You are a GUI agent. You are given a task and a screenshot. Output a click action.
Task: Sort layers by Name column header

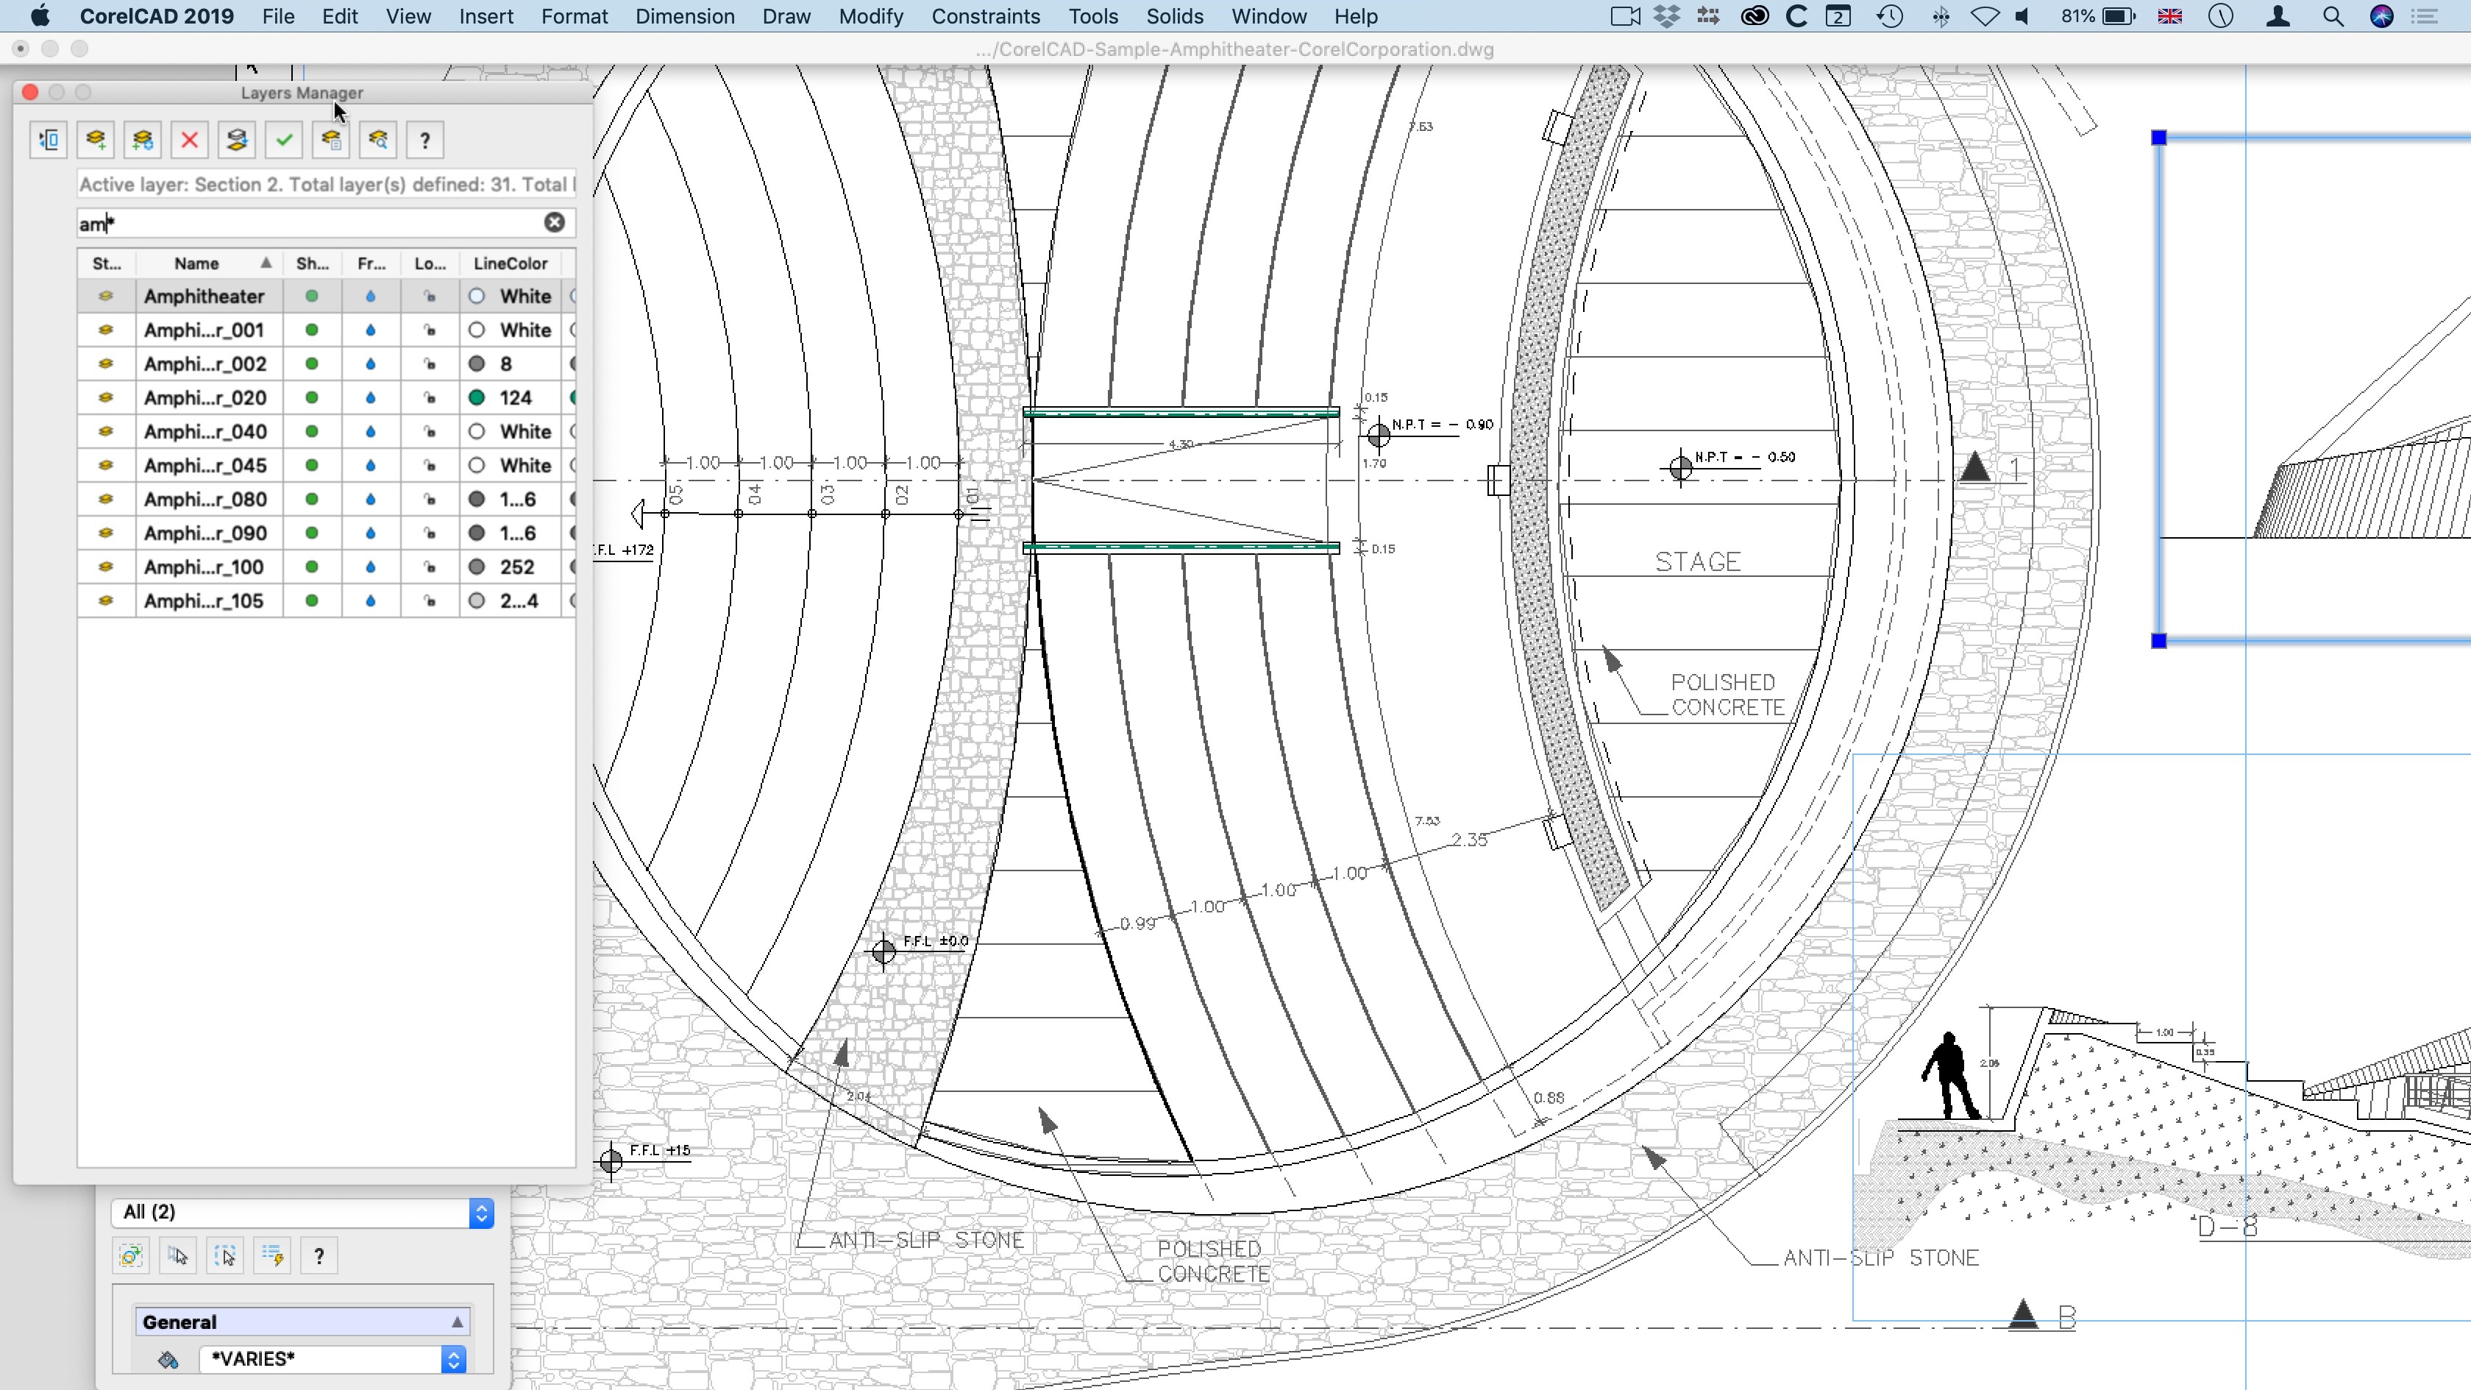tap(196, 264)
